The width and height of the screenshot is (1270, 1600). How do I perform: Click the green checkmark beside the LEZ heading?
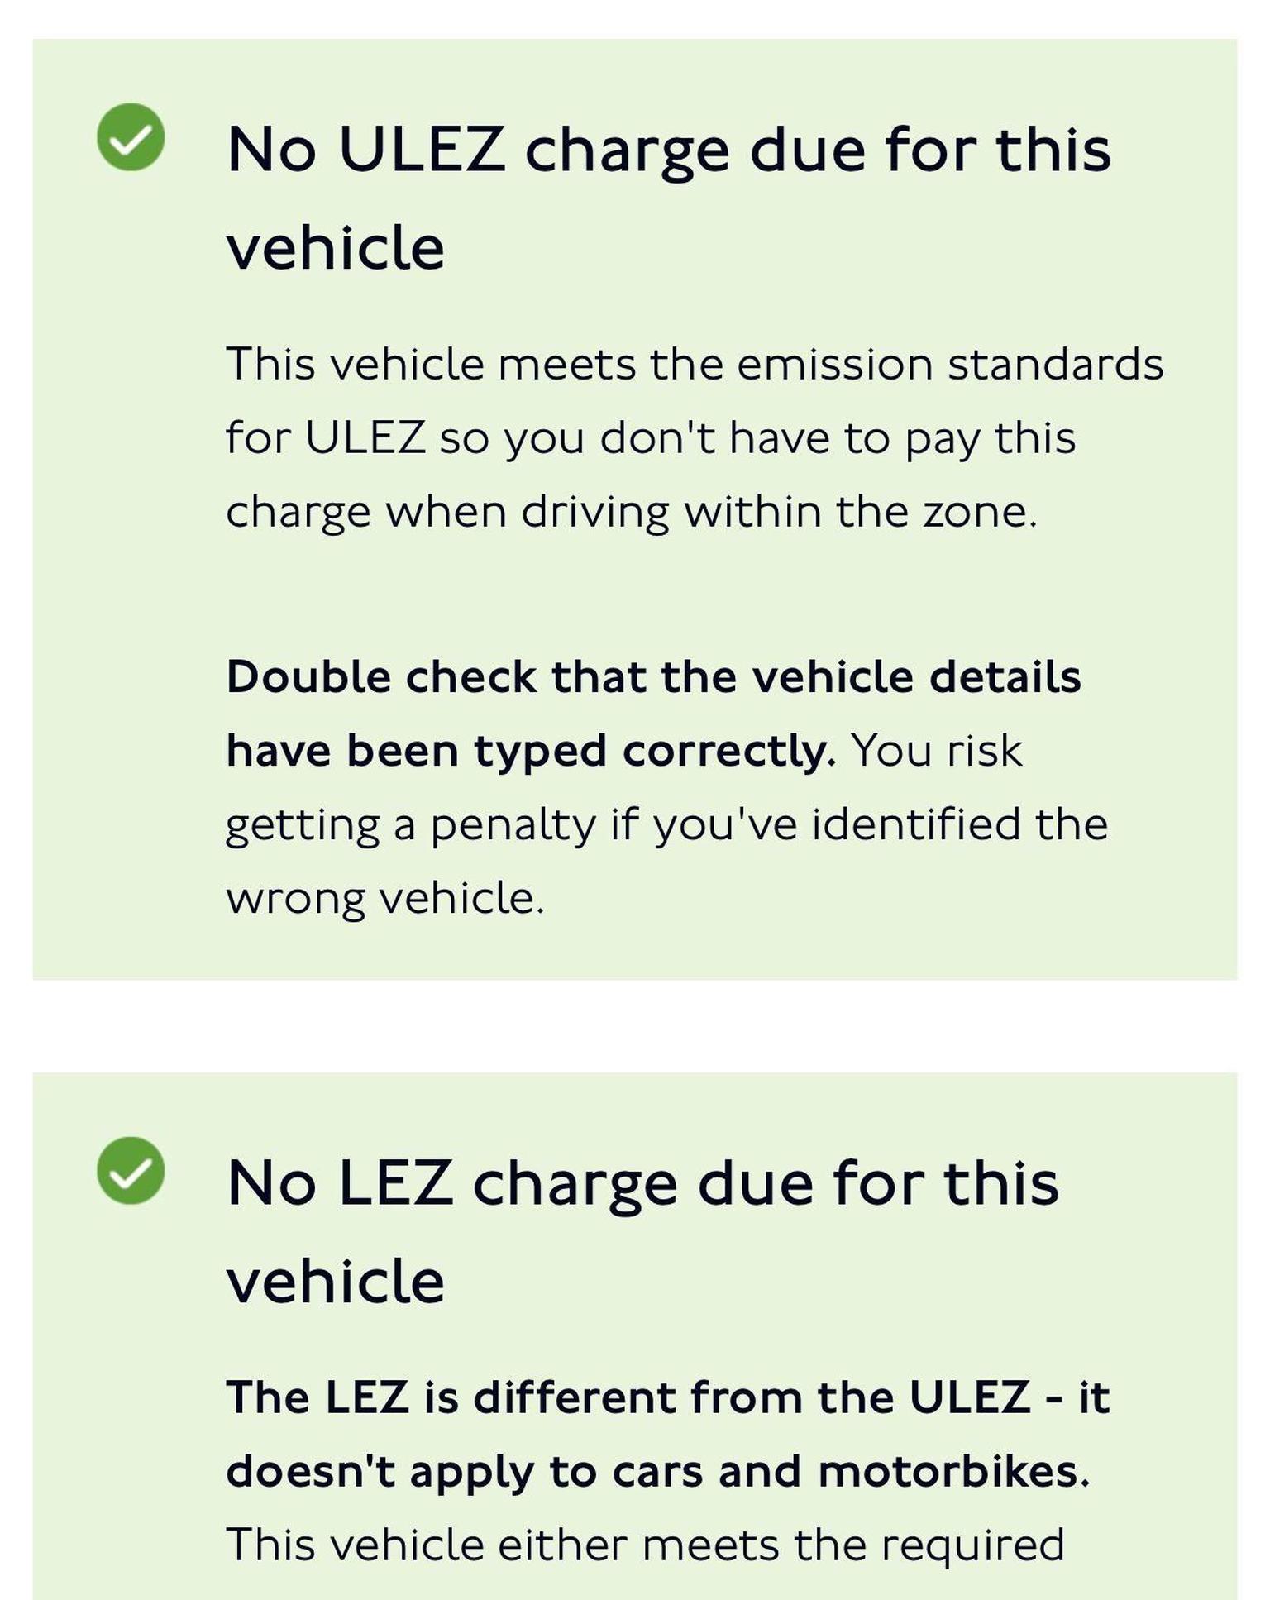click(131, 1170)
